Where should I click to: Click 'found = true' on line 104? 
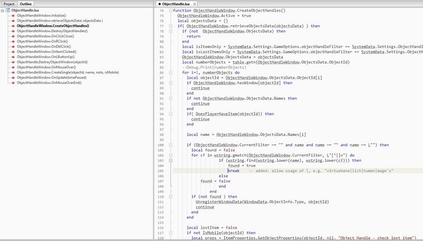pyautogui.click(x=242, y=166)
